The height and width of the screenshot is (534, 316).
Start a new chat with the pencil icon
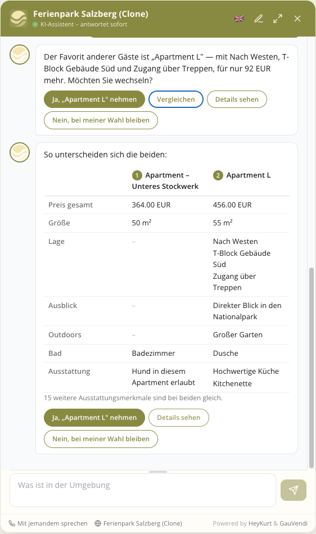[259, 19]
